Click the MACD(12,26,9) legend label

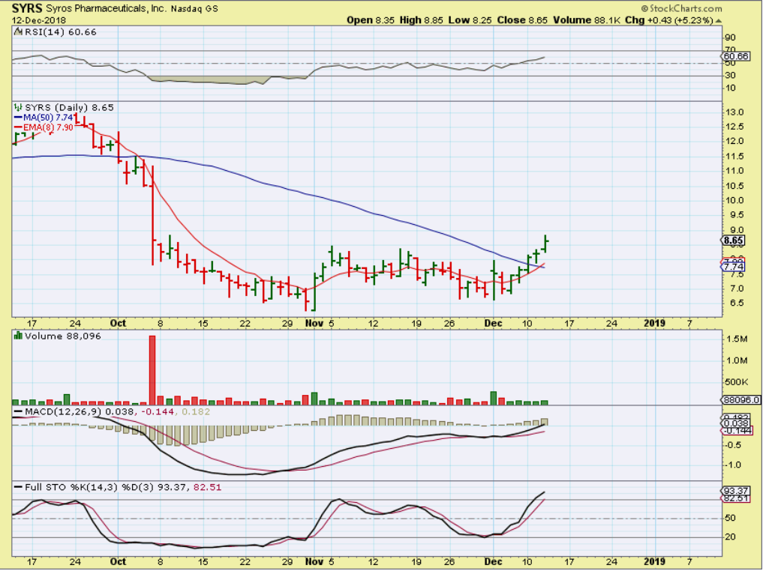click(x=64, y=412)
